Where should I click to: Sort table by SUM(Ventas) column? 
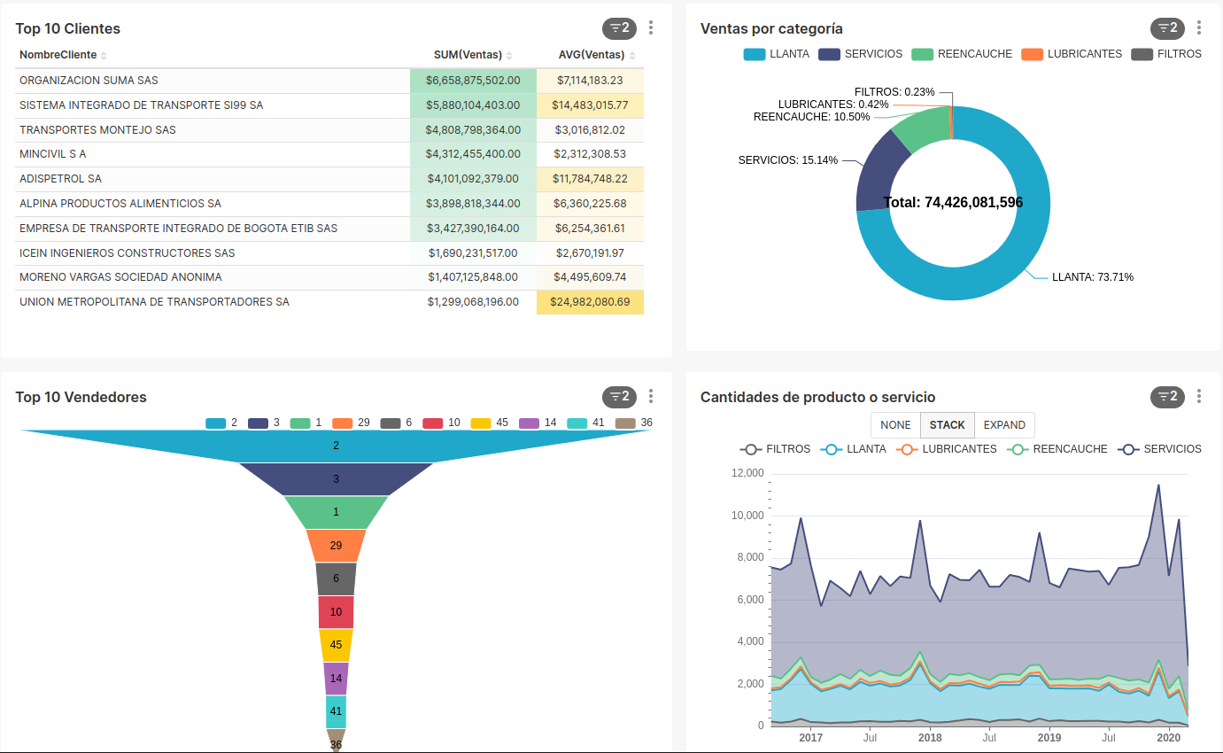(x=473, y=55)
